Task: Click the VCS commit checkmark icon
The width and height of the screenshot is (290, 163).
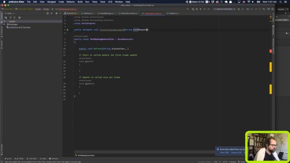Action: click(256, 9)
